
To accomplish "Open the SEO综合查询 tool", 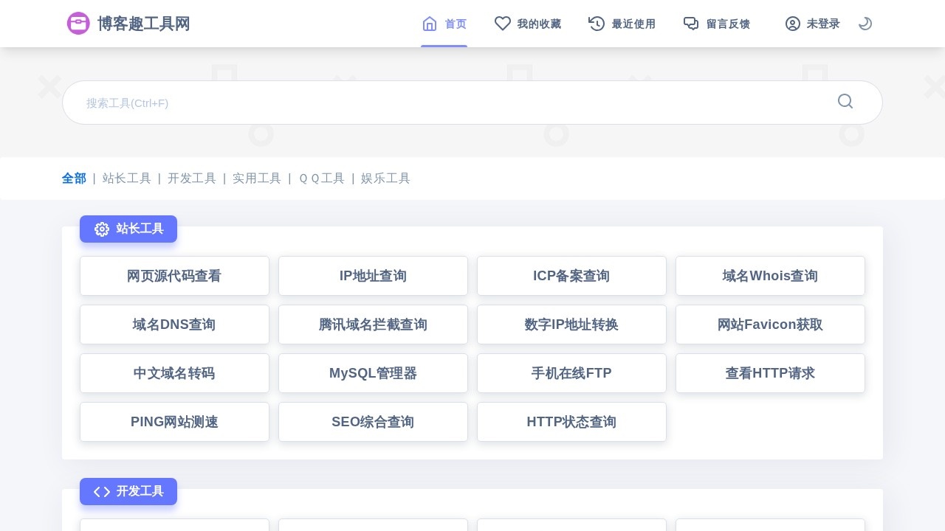I will point(373,421).
